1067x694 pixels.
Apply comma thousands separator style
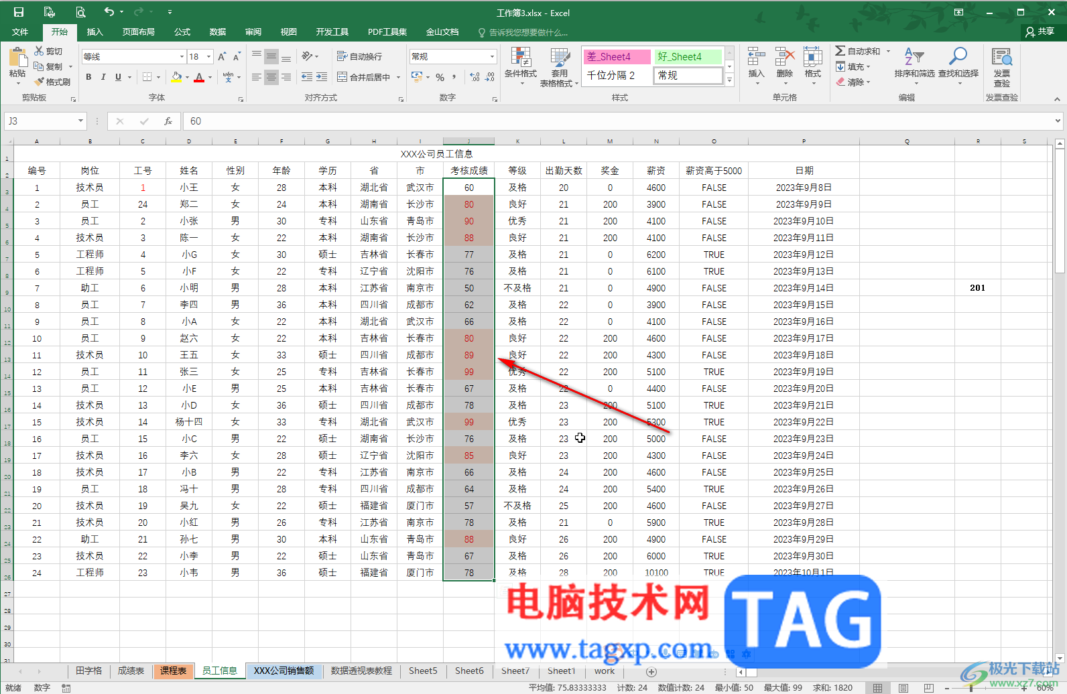pos(455,77)
